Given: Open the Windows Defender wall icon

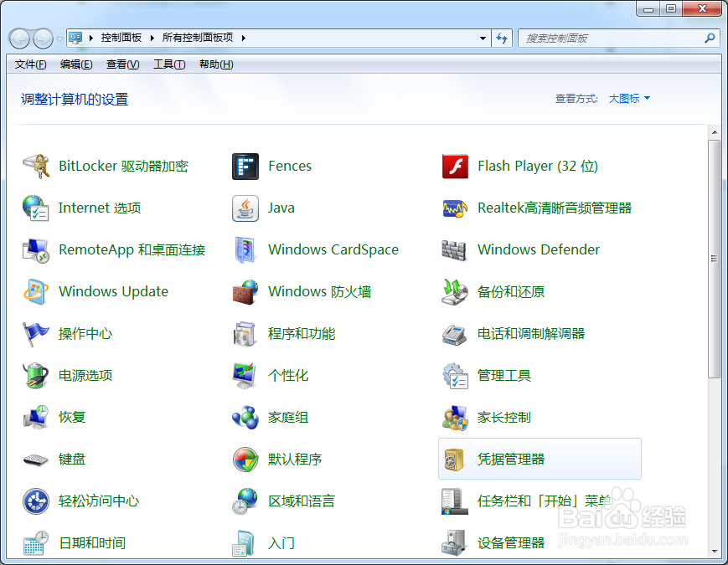Looking at the screenshot, I should [455, 250].
